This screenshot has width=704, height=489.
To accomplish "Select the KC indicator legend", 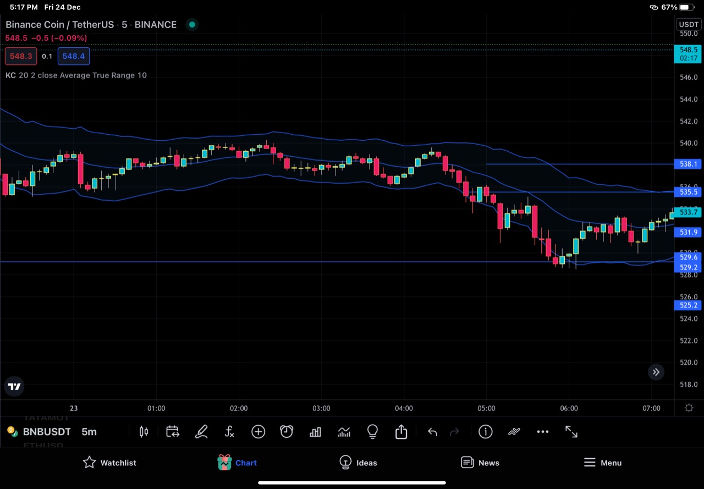I will coord(76,75).
